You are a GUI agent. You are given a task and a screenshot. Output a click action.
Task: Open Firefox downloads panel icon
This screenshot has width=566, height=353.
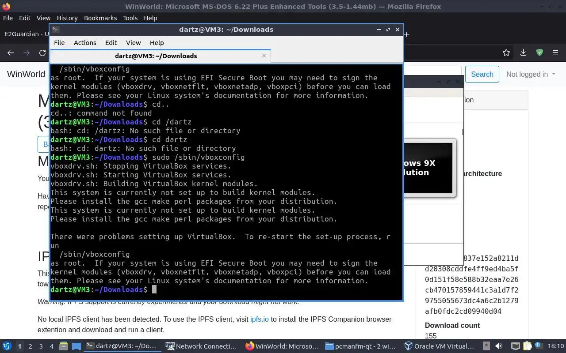pyautogui.click(x=523, y=53)
